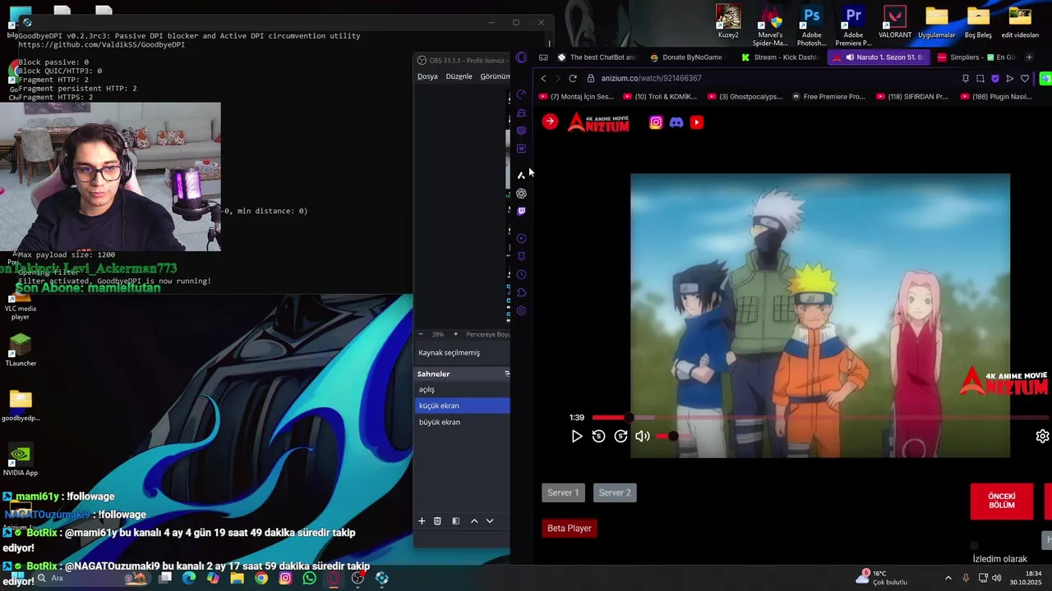Click the heart bookmark icon in address bar
Viewport: 1052px width, 591px height.
click(x=1025, y=78)
